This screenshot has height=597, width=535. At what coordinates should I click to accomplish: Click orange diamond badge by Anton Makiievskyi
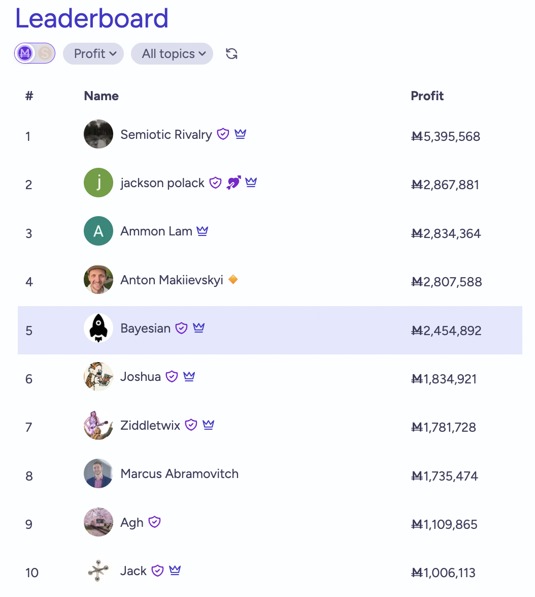coord(233,279)
